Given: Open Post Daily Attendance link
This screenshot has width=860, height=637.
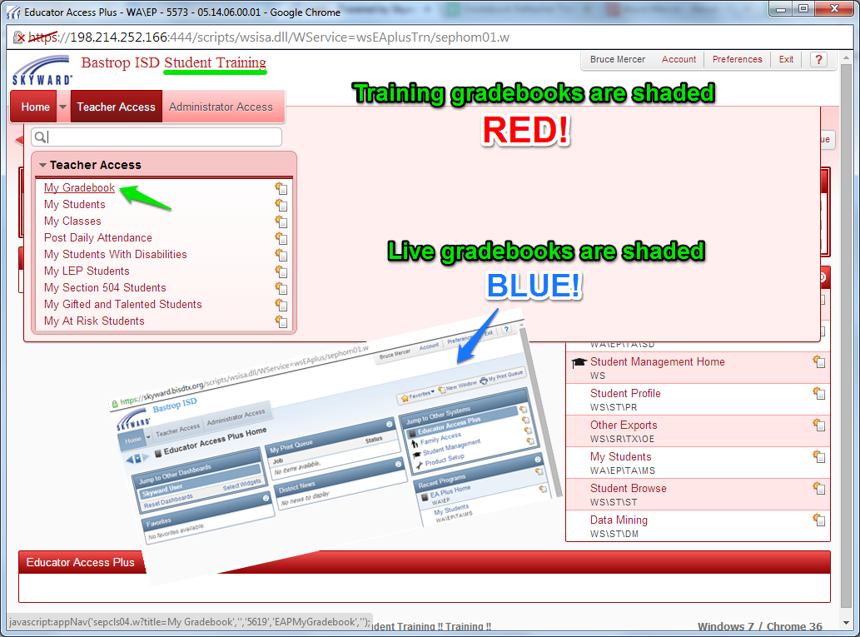Looking at the screenshot, I should point(98,237).
